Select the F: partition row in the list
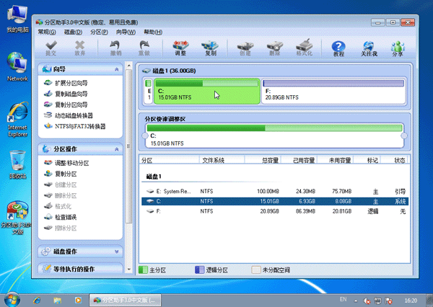Screen dimensions: 433x307 coord(274,212)
